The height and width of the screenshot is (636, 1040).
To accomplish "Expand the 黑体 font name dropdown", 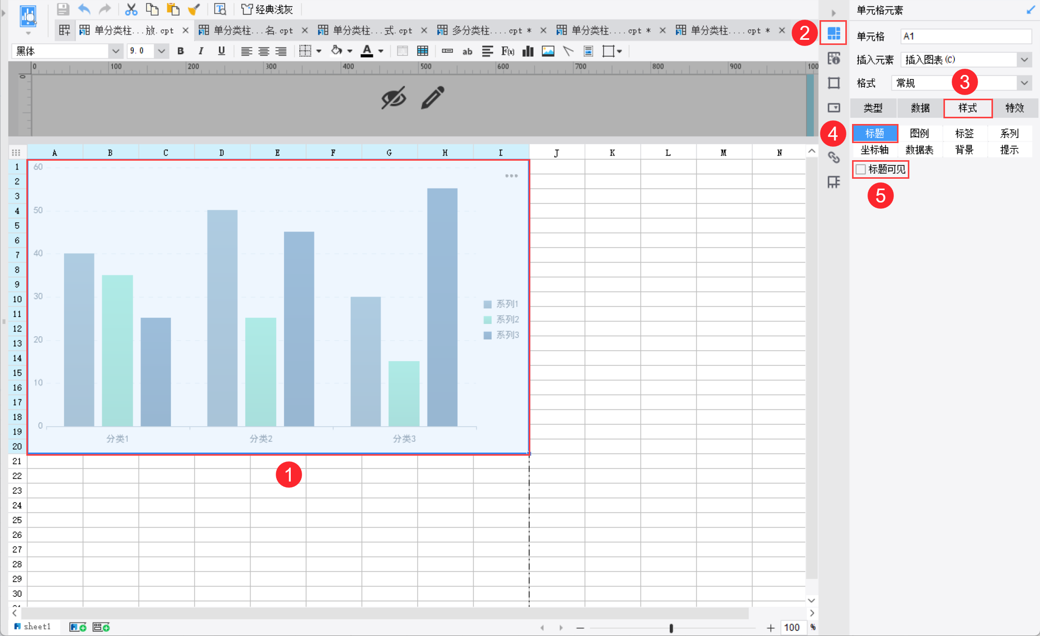I will click(116, 51).
